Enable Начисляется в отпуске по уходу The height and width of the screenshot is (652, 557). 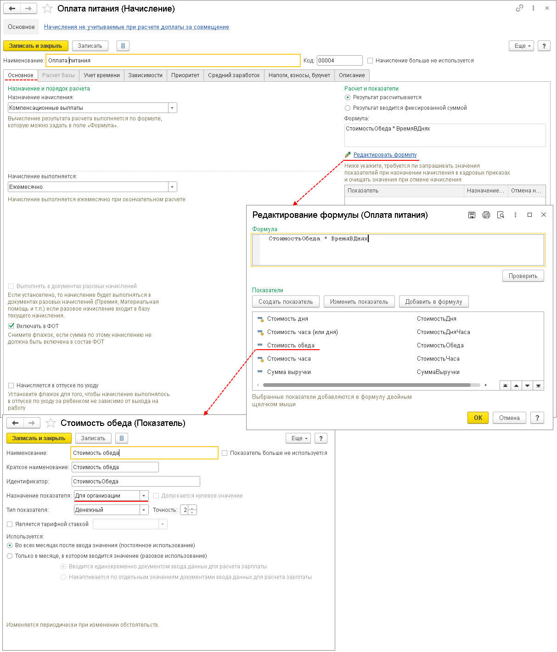point(11,386)
